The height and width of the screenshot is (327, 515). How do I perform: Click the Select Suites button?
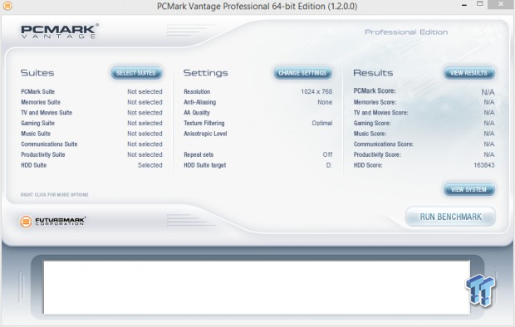136,73
